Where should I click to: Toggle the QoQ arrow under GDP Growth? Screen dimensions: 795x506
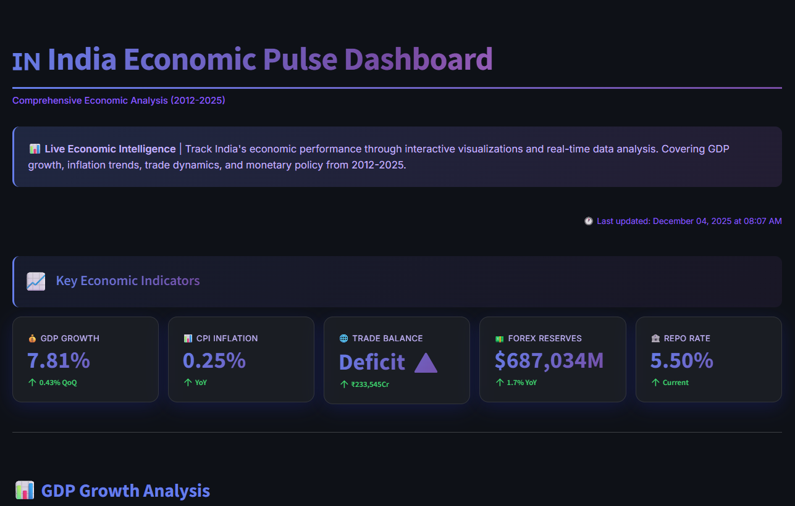[30, 383]
